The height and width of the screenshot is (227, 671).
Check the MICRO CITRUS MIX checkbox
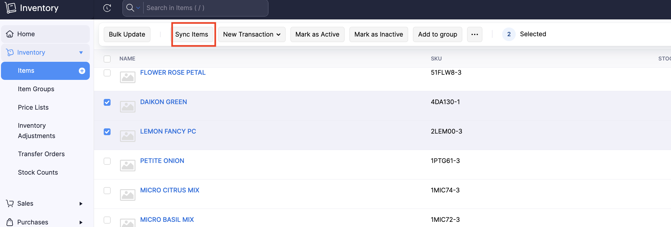[107, 190]
